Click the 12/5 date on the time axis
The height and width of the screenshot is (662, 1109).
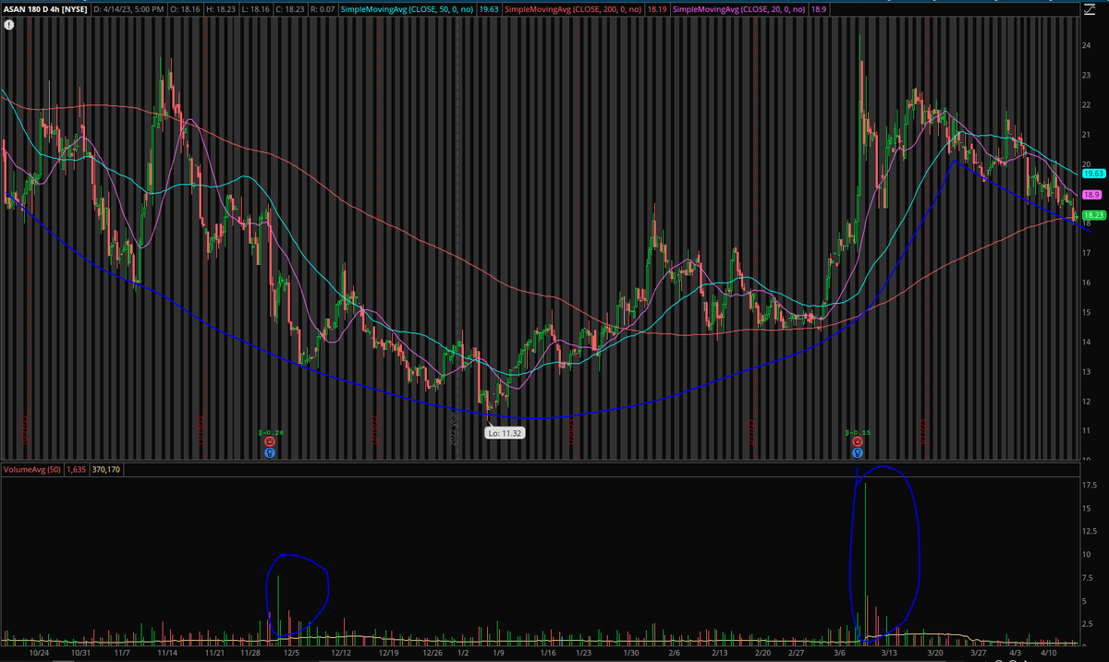(x=292, y=653)
